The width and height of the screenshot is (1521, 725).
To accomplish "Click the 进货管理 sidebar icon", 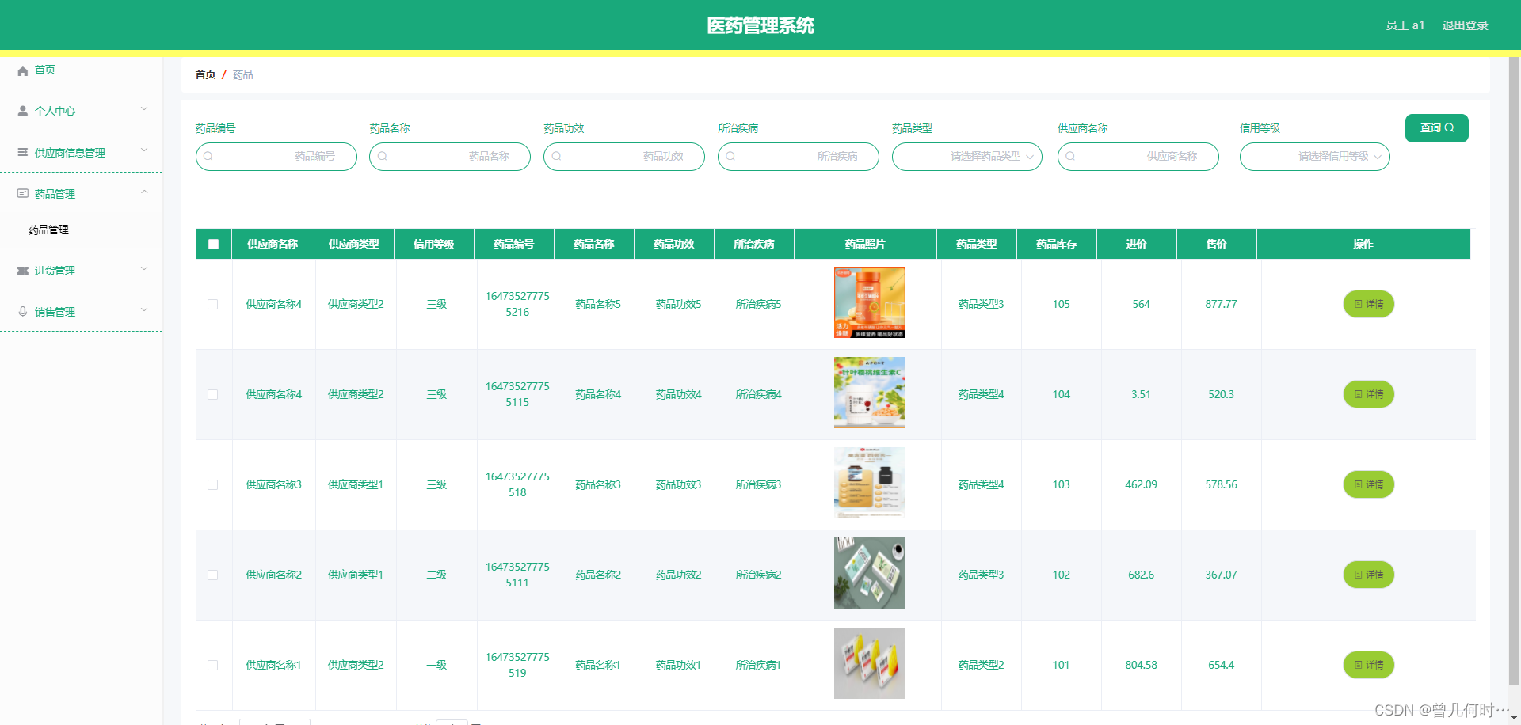I will coord(22,271).
